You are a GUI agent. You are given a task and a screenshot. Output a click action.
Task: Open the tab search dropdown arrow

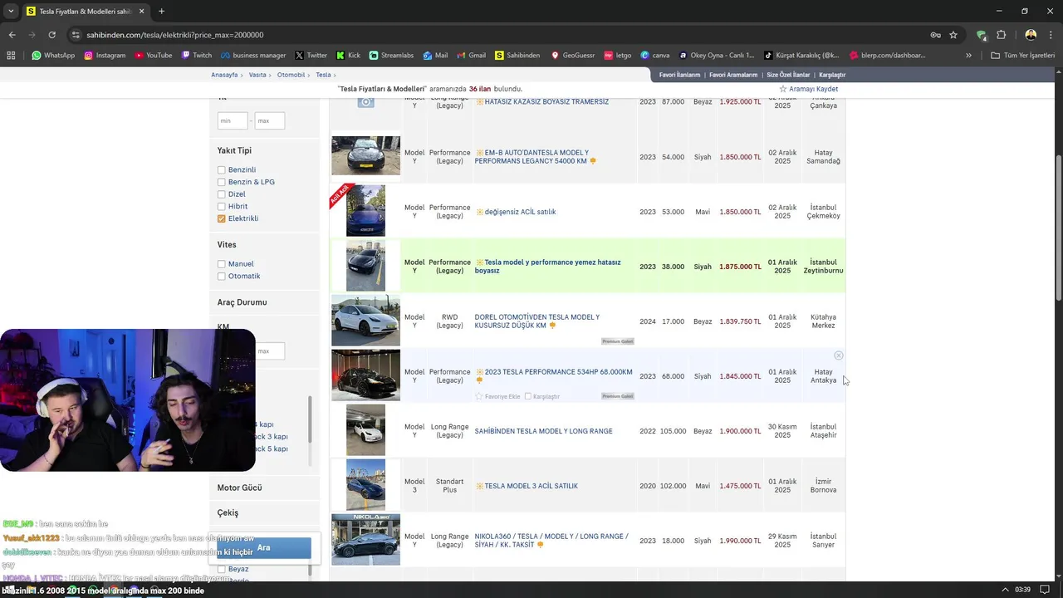pyautogui.click(x=11, y=11)
